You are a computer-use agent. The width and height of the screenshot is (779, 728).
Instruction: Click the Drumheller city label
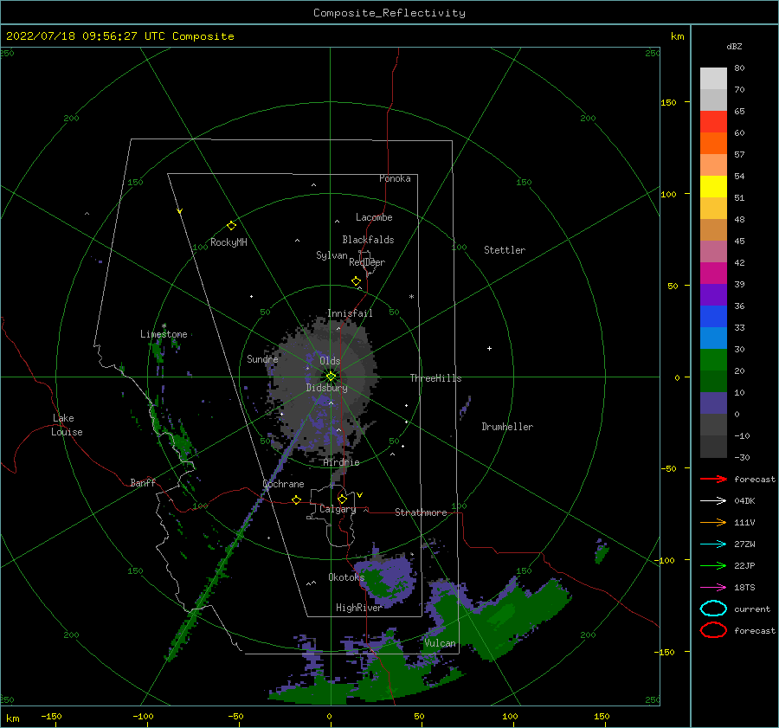point(507,427)
